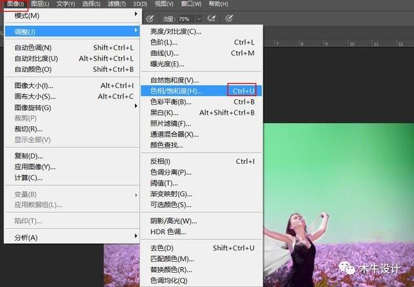
Task: Click the woman in the canvas photo
Action: point(300,250)
